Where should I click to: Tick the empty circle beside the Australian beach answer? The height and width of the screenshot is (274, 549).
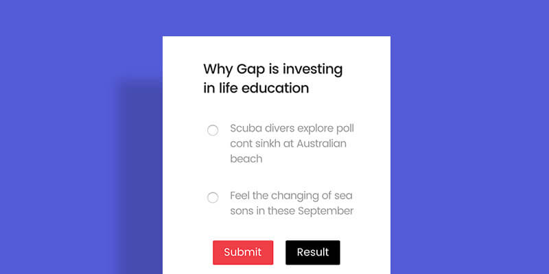pyautogui.click(x=213, y=130)
